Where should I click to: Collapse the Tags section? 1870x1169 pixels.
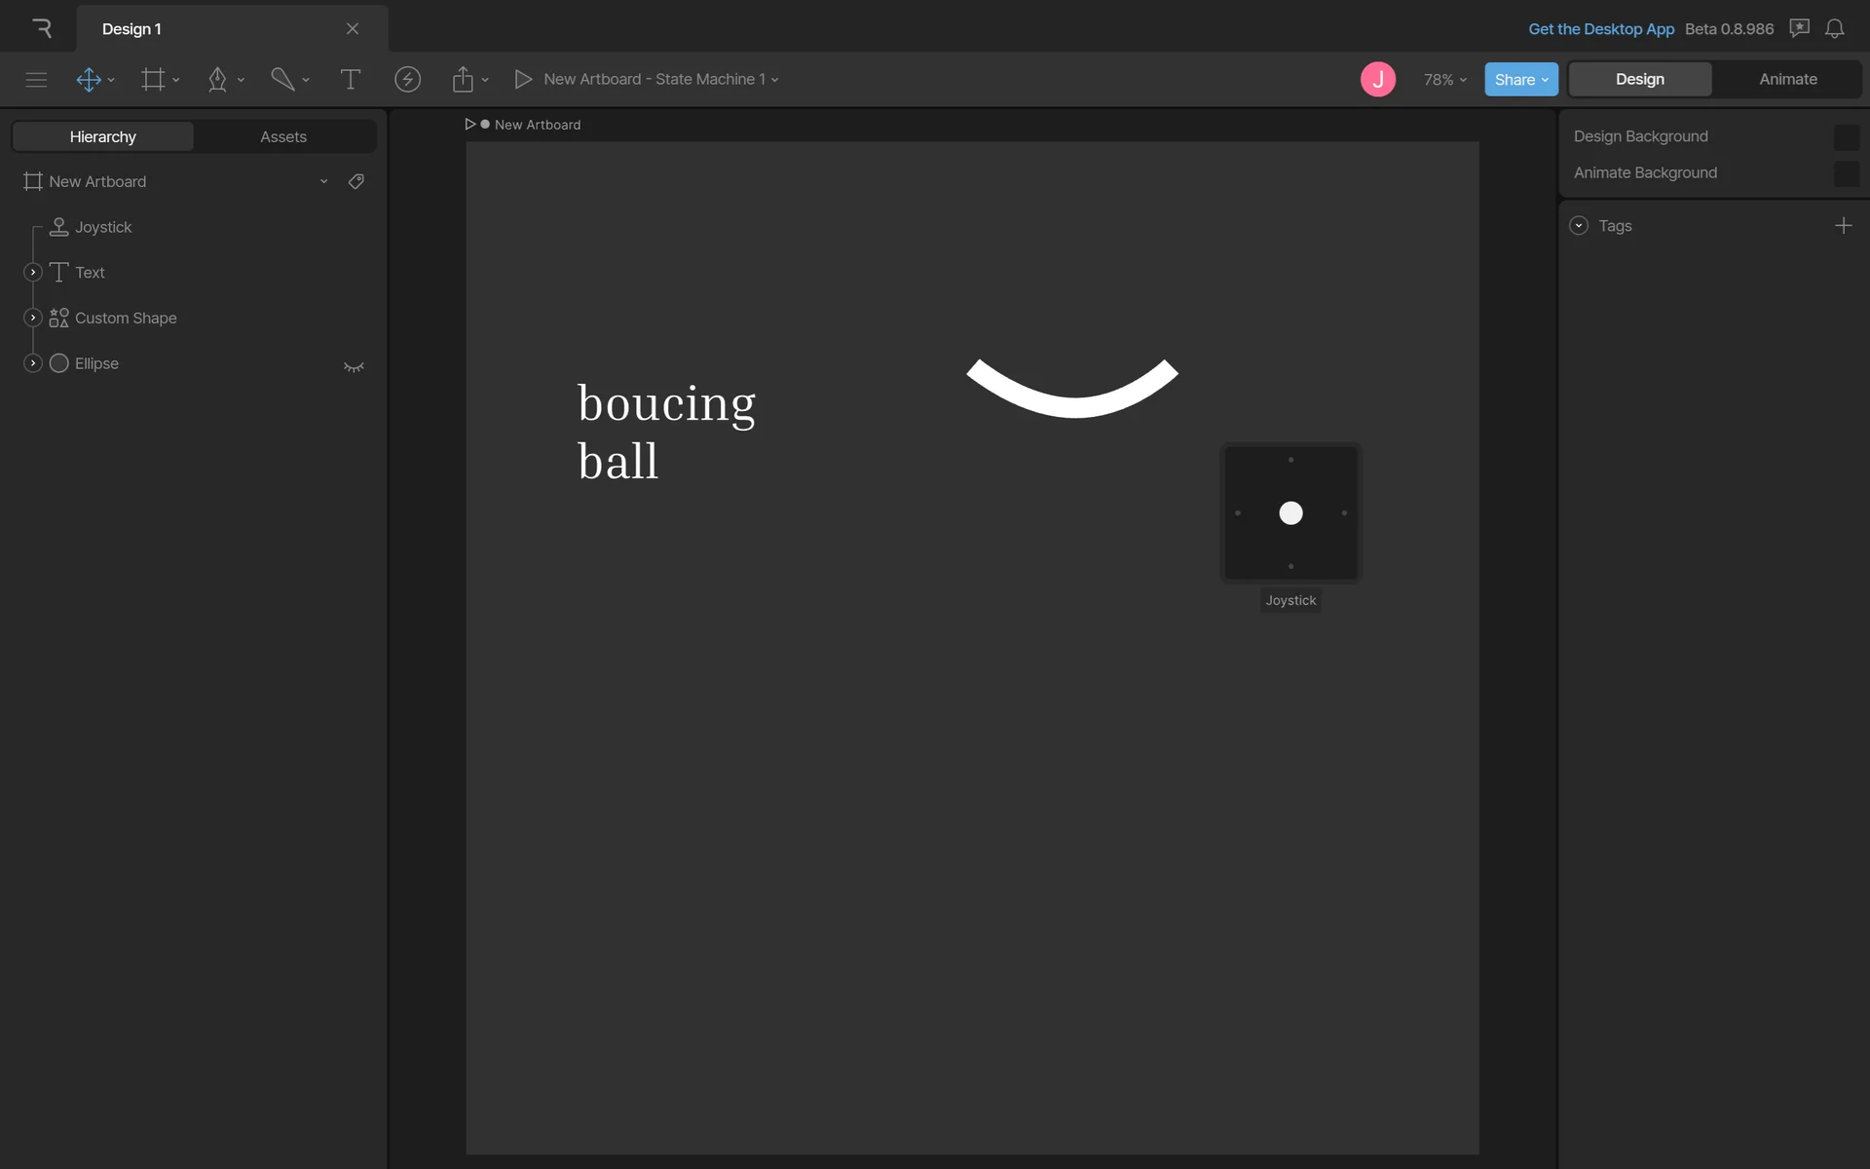(x=1579, y=226)
